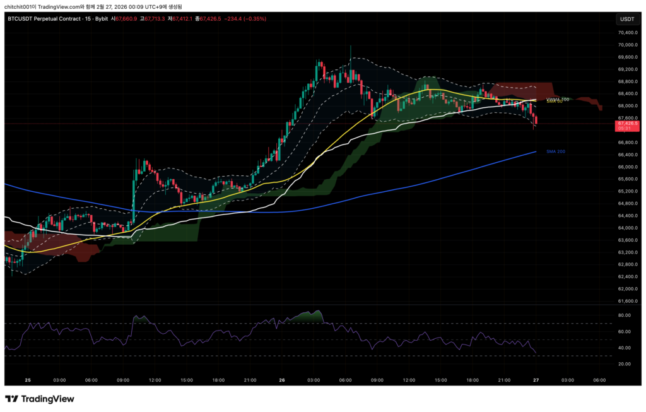The image size is (646, 412).
Task: Click the 12:00 time marker before 26
Action: 155,380
